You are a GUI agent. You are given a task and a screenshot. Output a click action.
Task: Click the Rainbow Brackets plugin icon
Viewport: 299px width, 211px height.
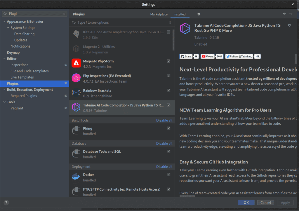(76, 93)
